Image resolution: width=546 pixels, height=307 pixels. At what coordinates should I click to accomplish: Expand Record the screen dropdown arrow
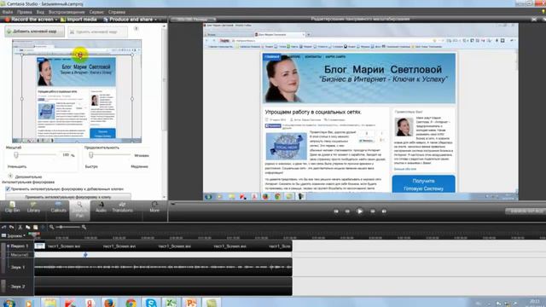56,20
